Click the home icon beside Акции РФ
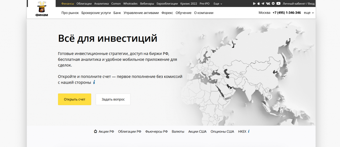This screenshot has height=147, width=340. click(x=96, y=131)
